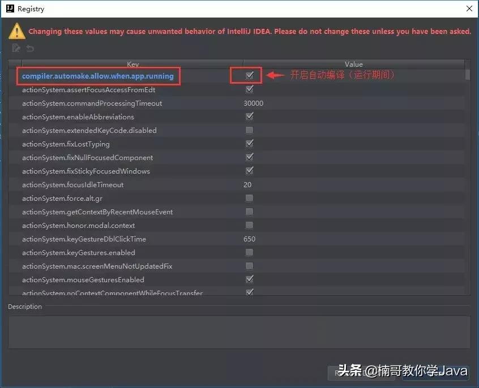Viewport: 479px width, 388px height.
Task: Toggle actionSystem.enableAbbreviations checkbox
Action: click(250, 117)
